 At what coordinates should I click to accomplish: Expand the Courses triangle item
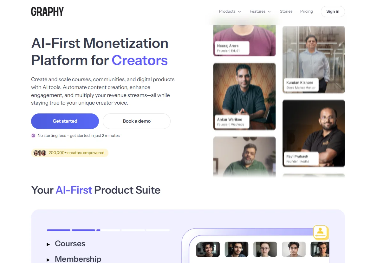tap(48, 244)
